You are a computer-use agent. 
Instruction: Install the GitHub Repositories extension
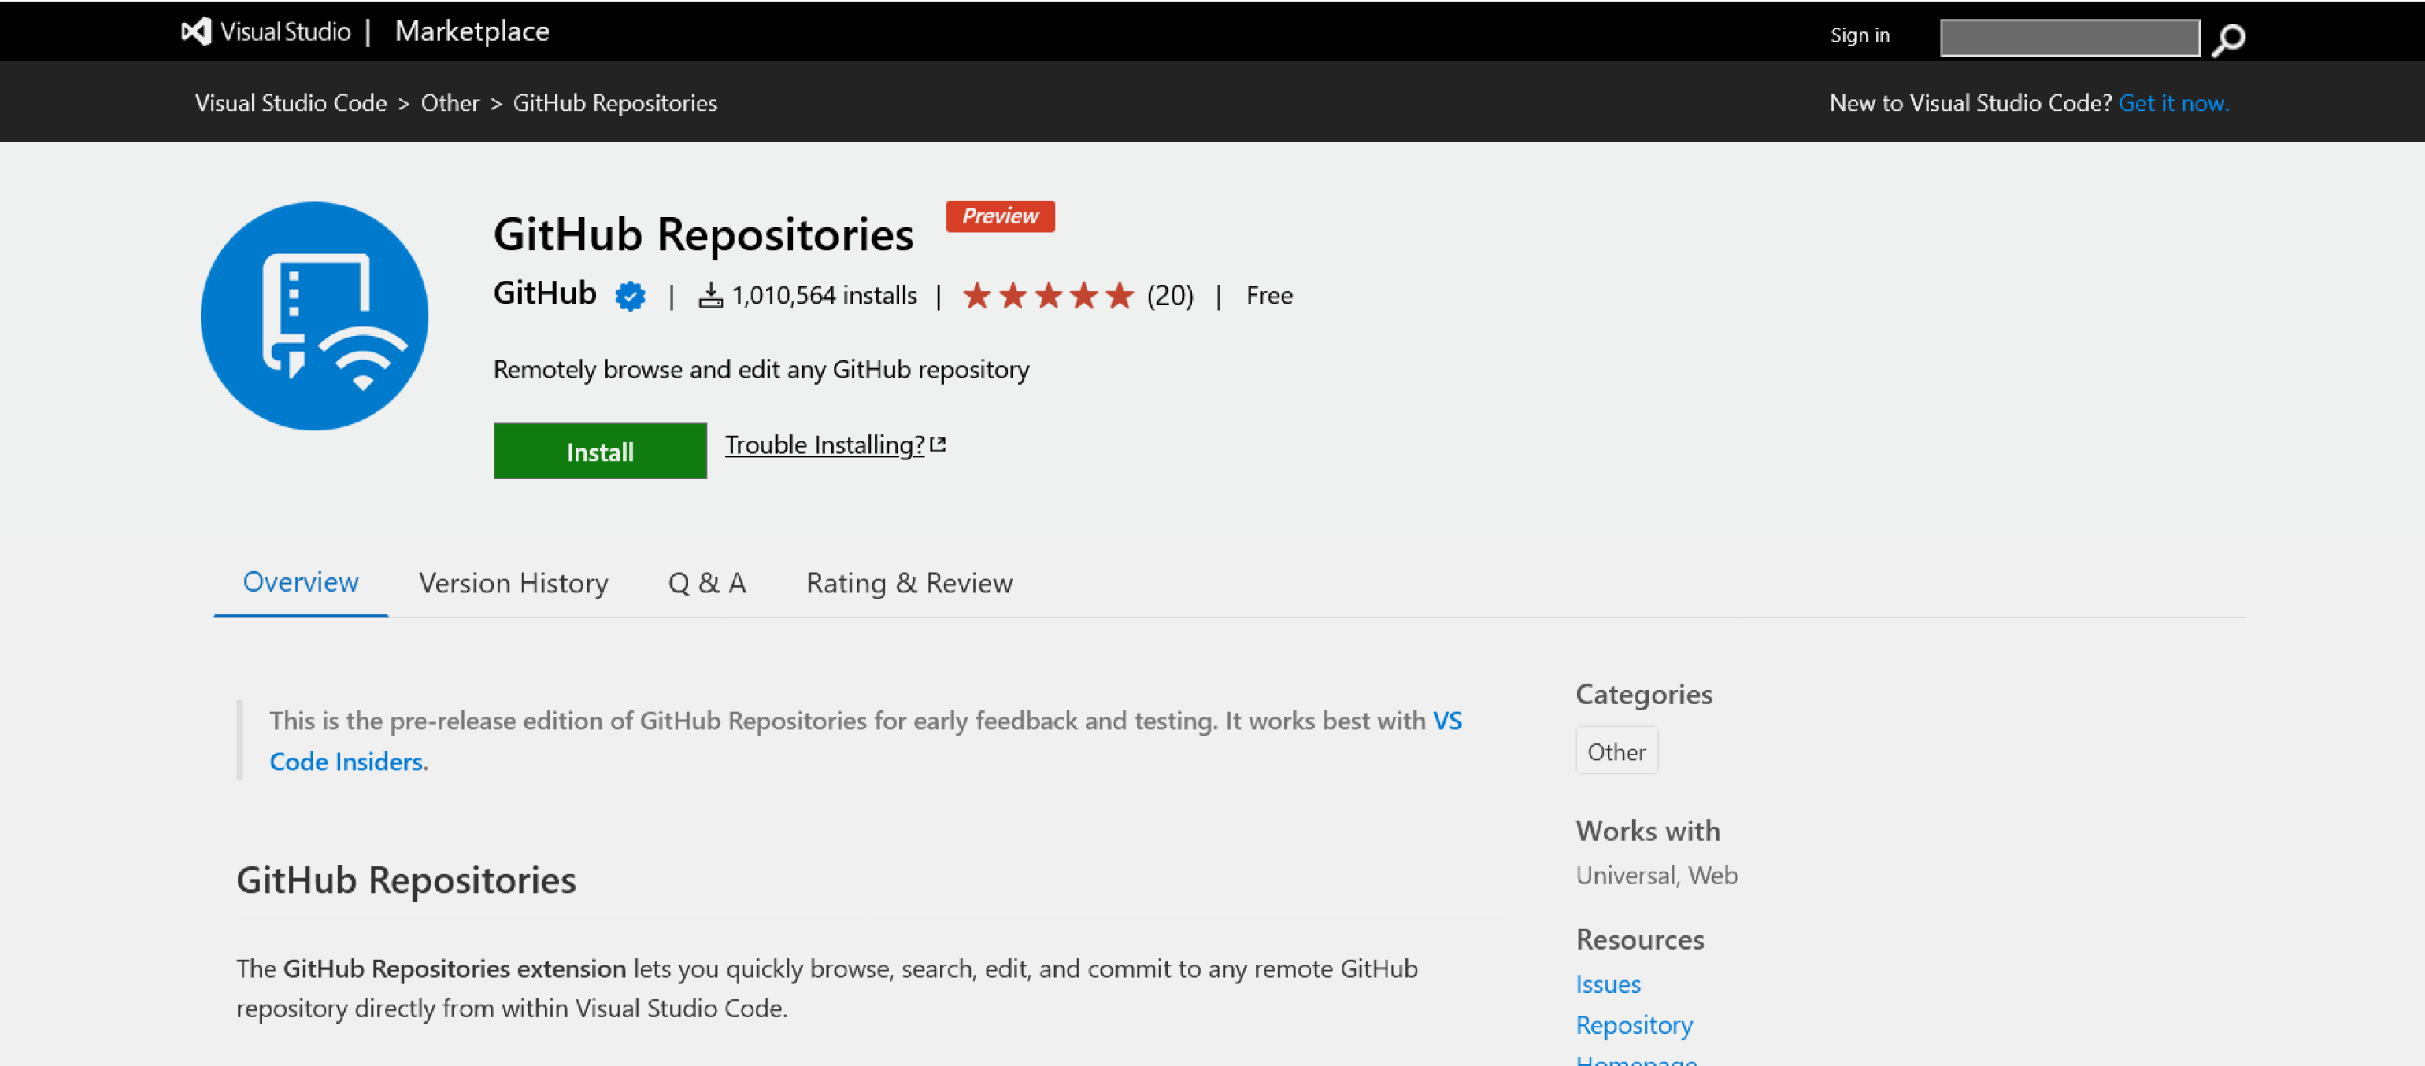[600, 452]
